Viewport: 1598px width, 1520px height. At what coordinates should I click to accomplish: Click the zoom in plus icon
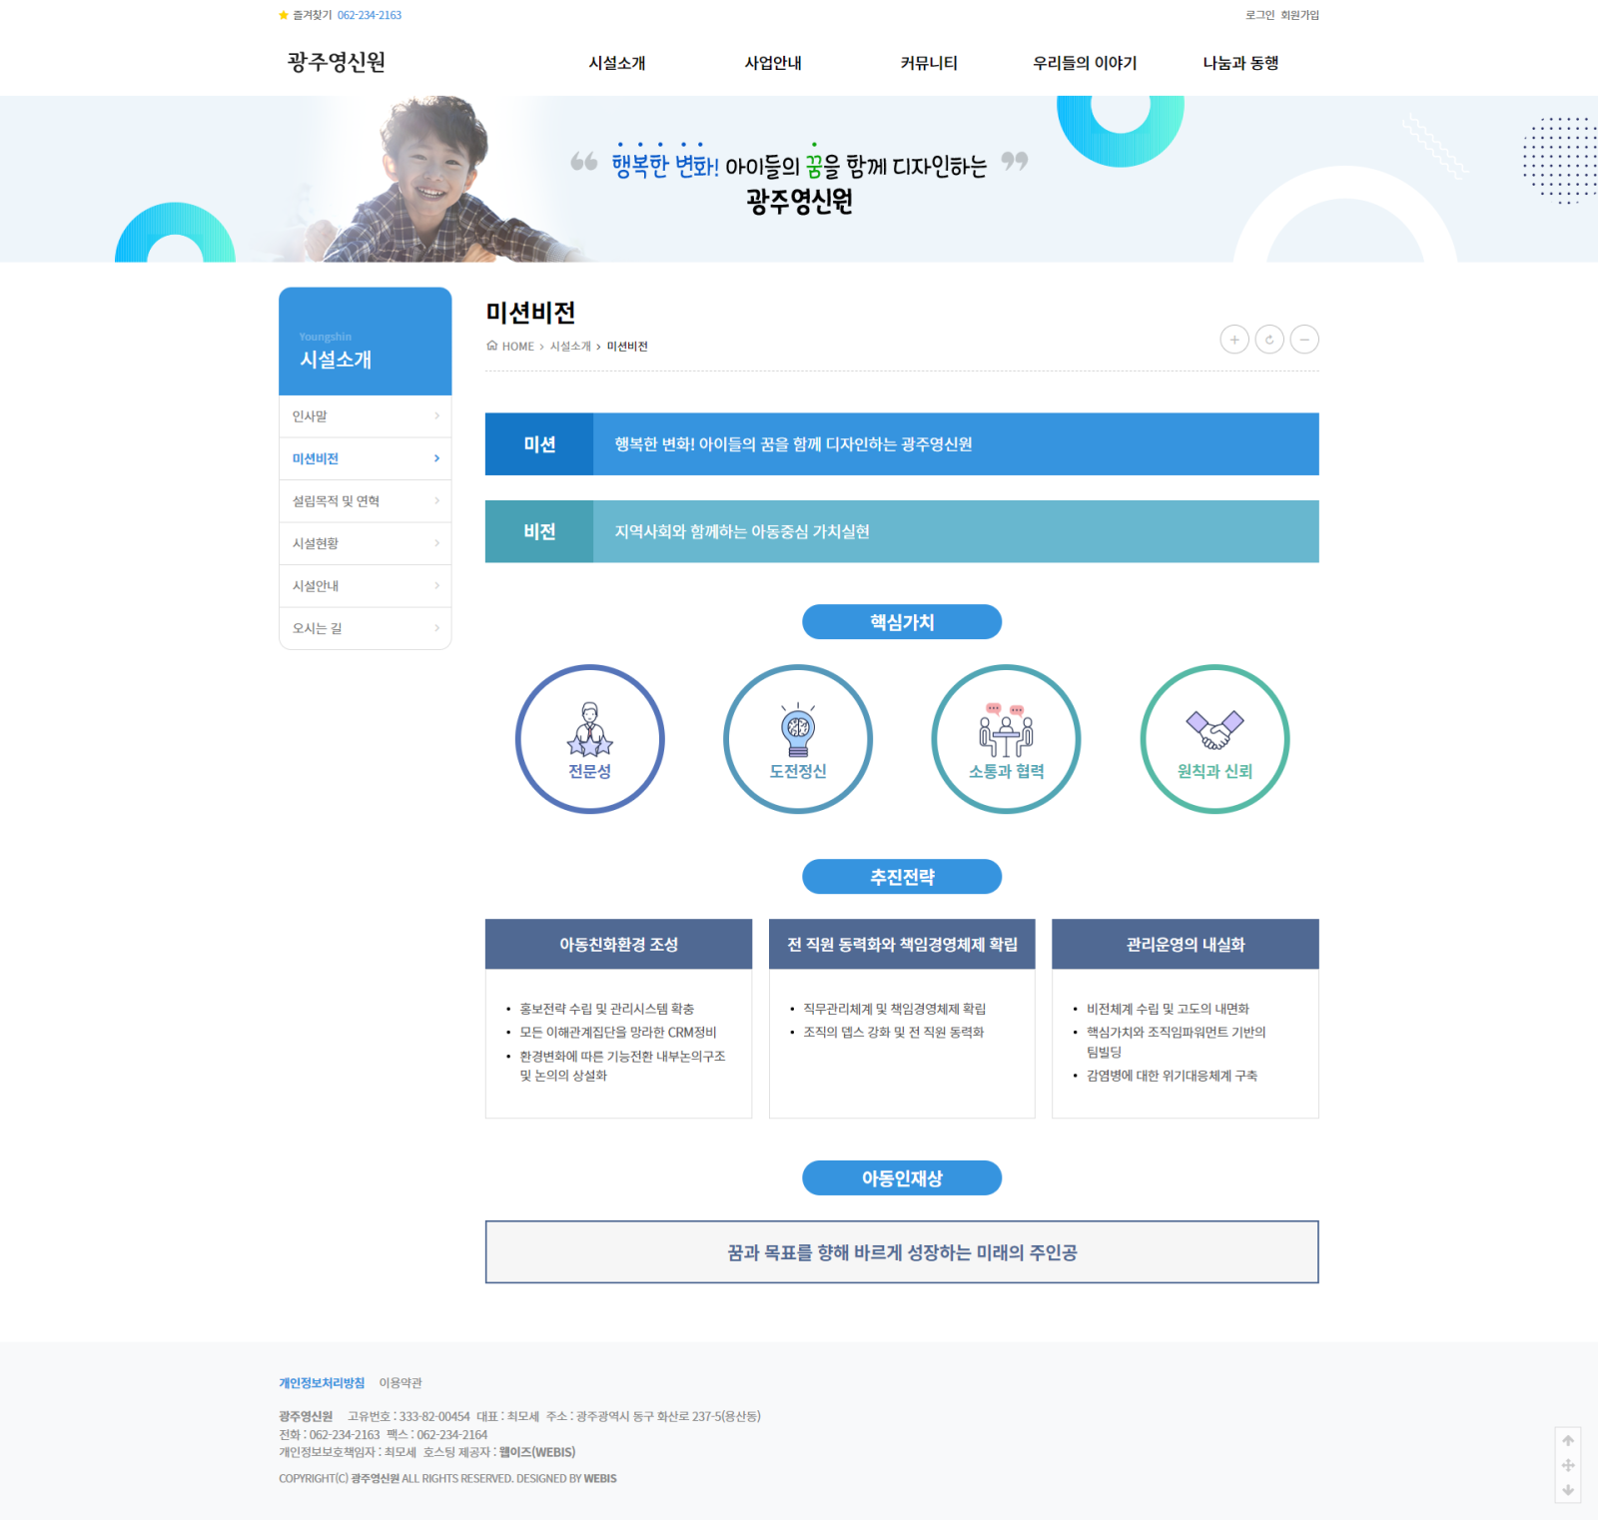coord(1233,340)
